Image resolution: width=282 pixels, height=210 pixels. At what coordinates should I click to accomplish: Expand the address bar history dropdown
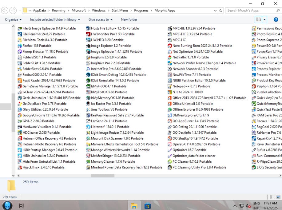(x=215, y=11)
